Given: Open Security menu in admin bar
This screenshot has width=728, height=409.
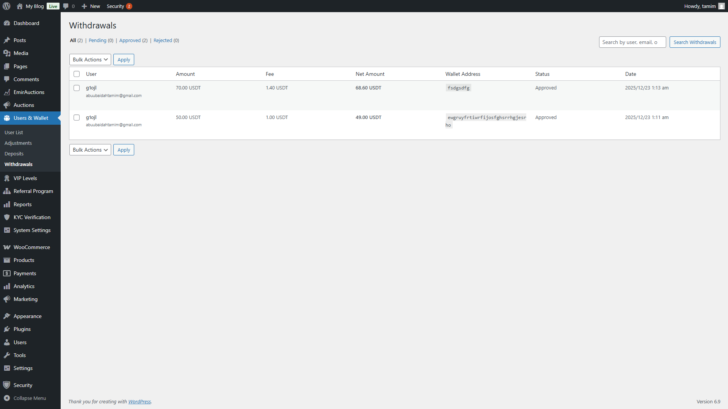Looking at the screenshot, I should (x=119, y=6).
